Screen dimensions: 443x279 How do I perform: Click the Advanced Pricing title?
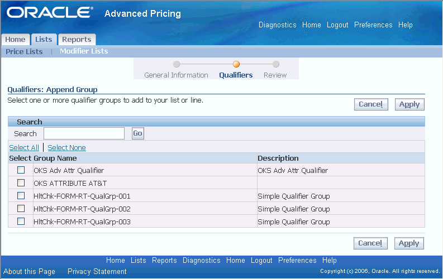(x=142, y=13)
